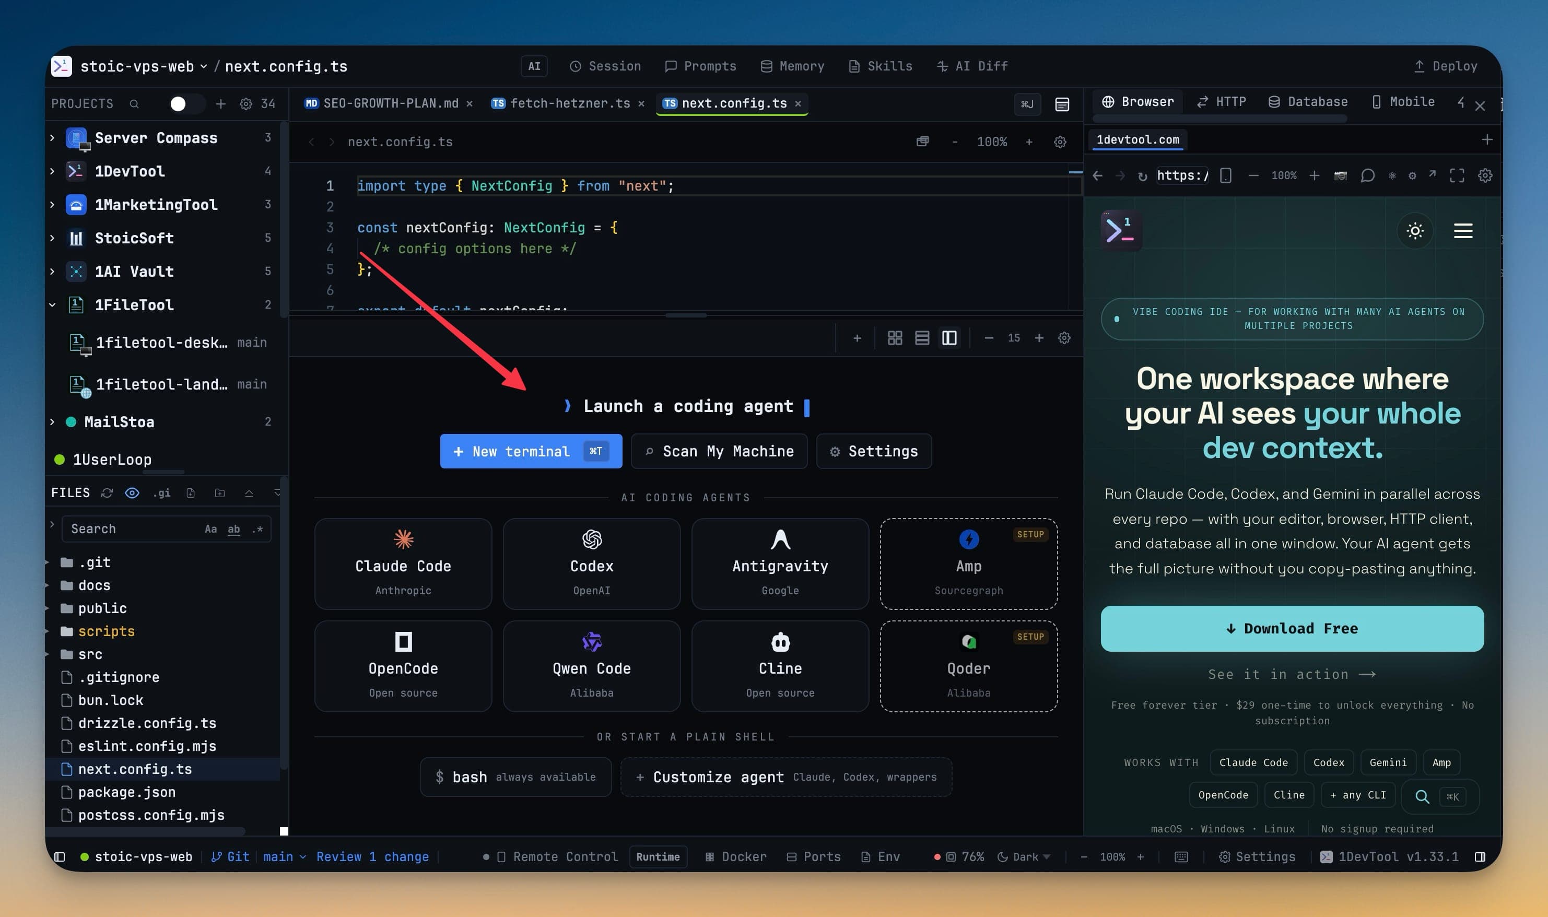
Task: Close the next.config.ts tab
Action: pyautogui.click(x=798, y=104)
